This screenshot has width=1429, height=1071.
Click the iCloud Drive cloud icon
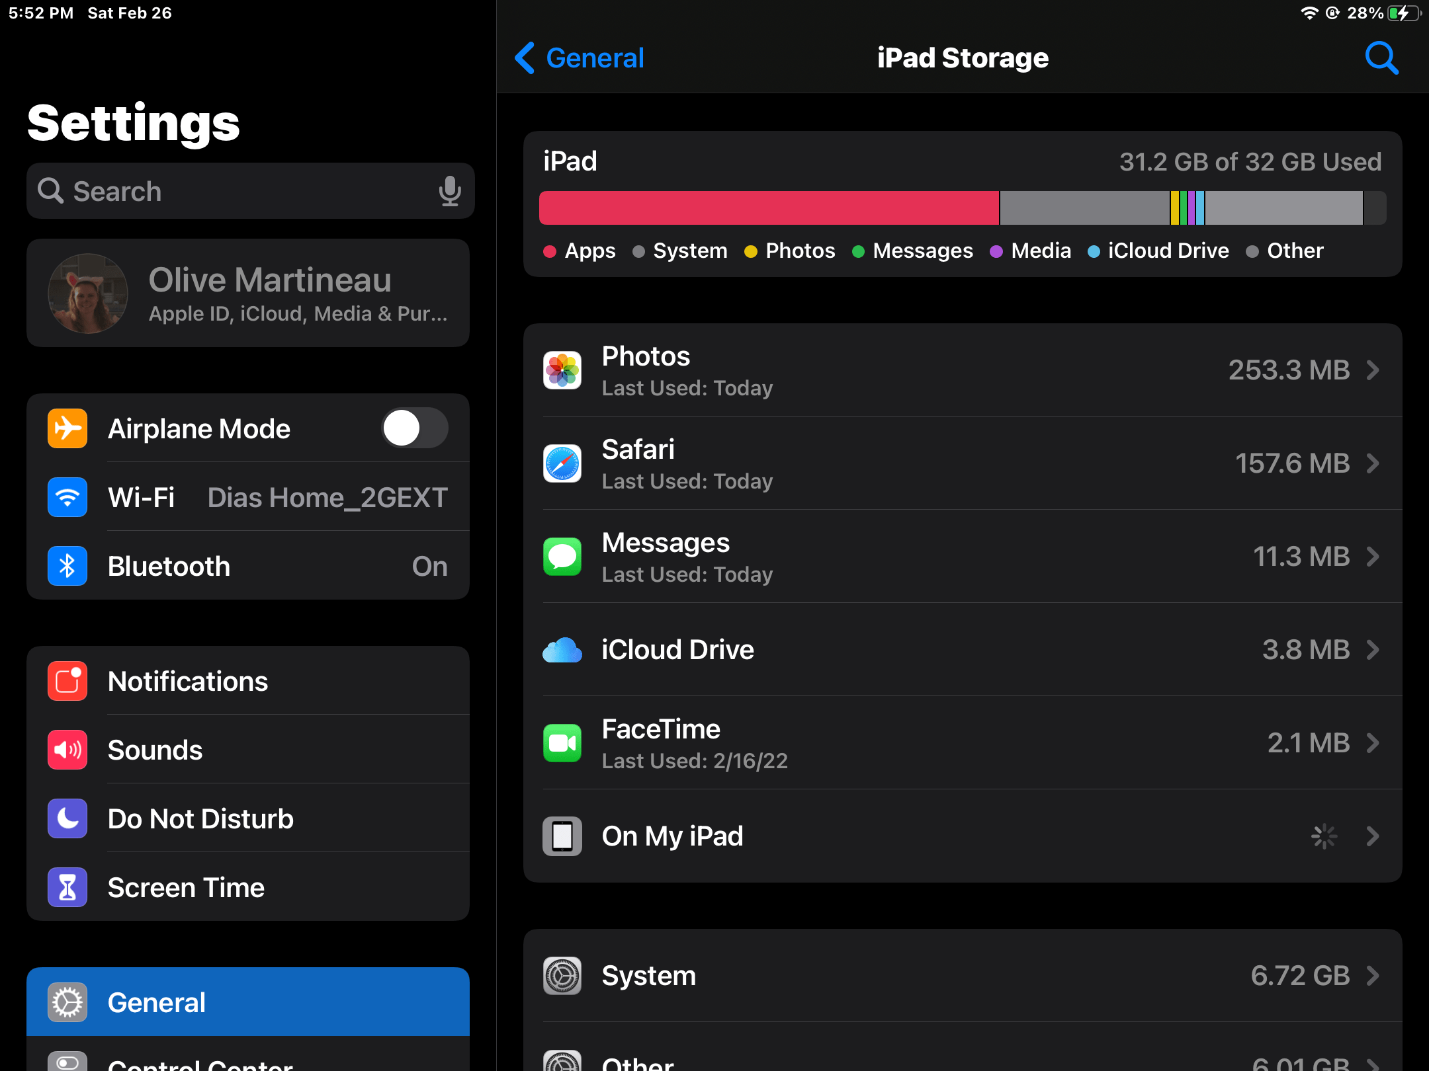point(562,650)
